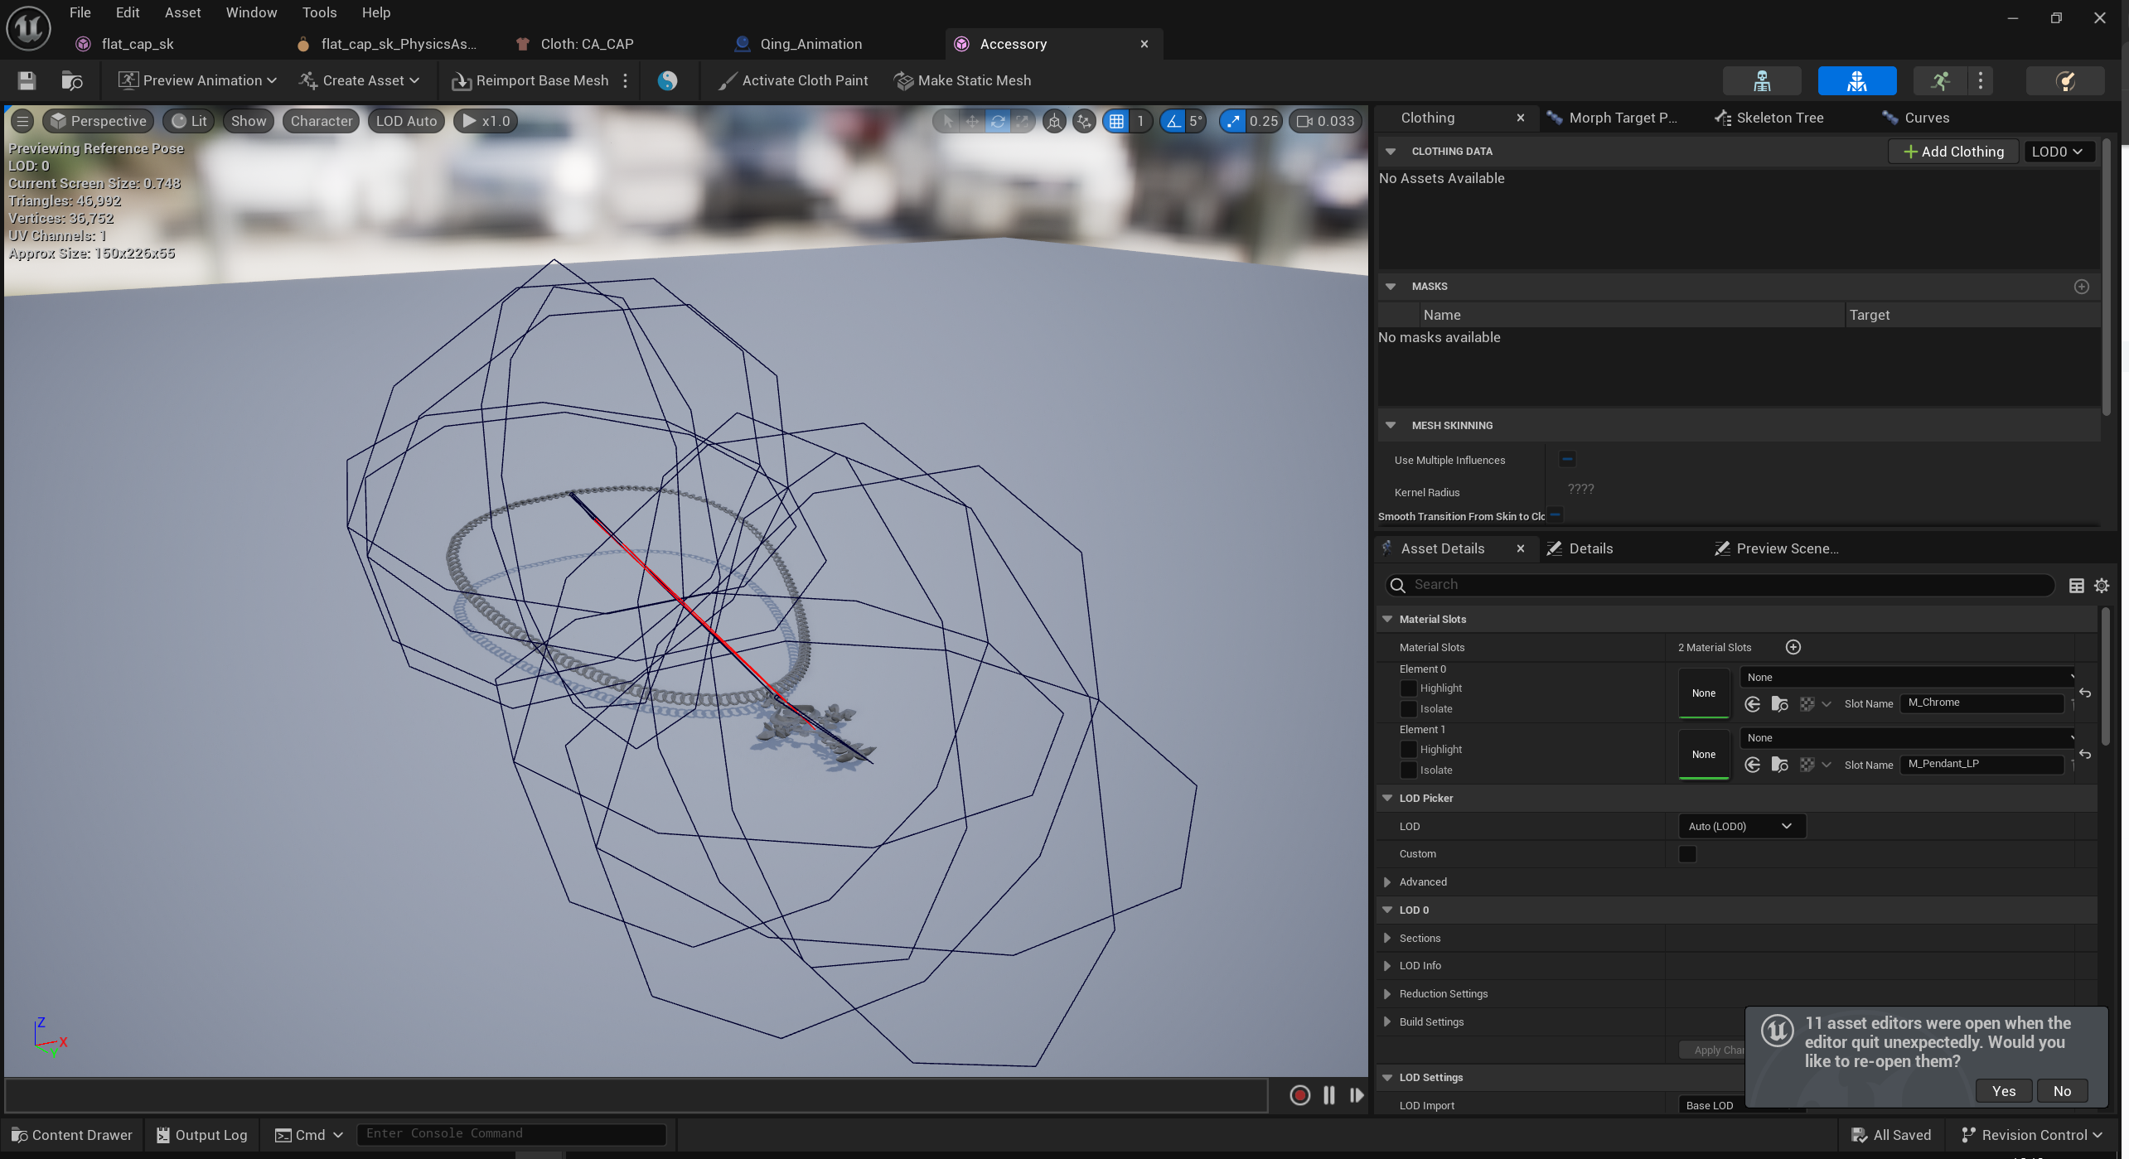The width and height of the screenshot is (2129, 1159).
Task: Toggle the rotation snap angle icon
Action: 1173,121
